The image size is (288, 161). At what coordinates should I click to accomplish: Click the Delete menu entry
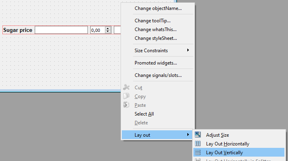[x=141, y=123]
